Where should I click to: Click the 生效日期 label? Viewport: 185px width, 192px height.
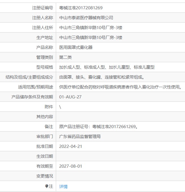point(45,156)
